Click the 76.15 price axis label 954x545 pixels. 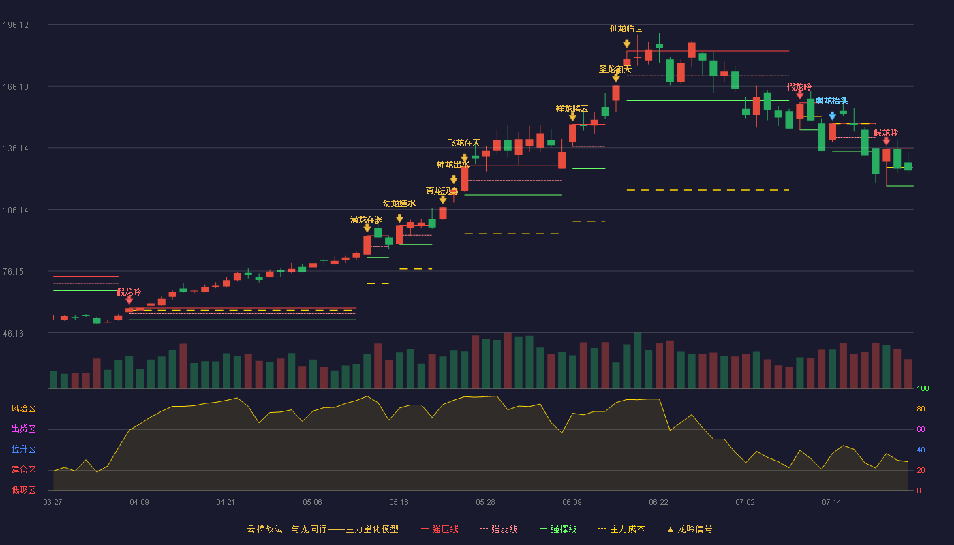[15, 272]
